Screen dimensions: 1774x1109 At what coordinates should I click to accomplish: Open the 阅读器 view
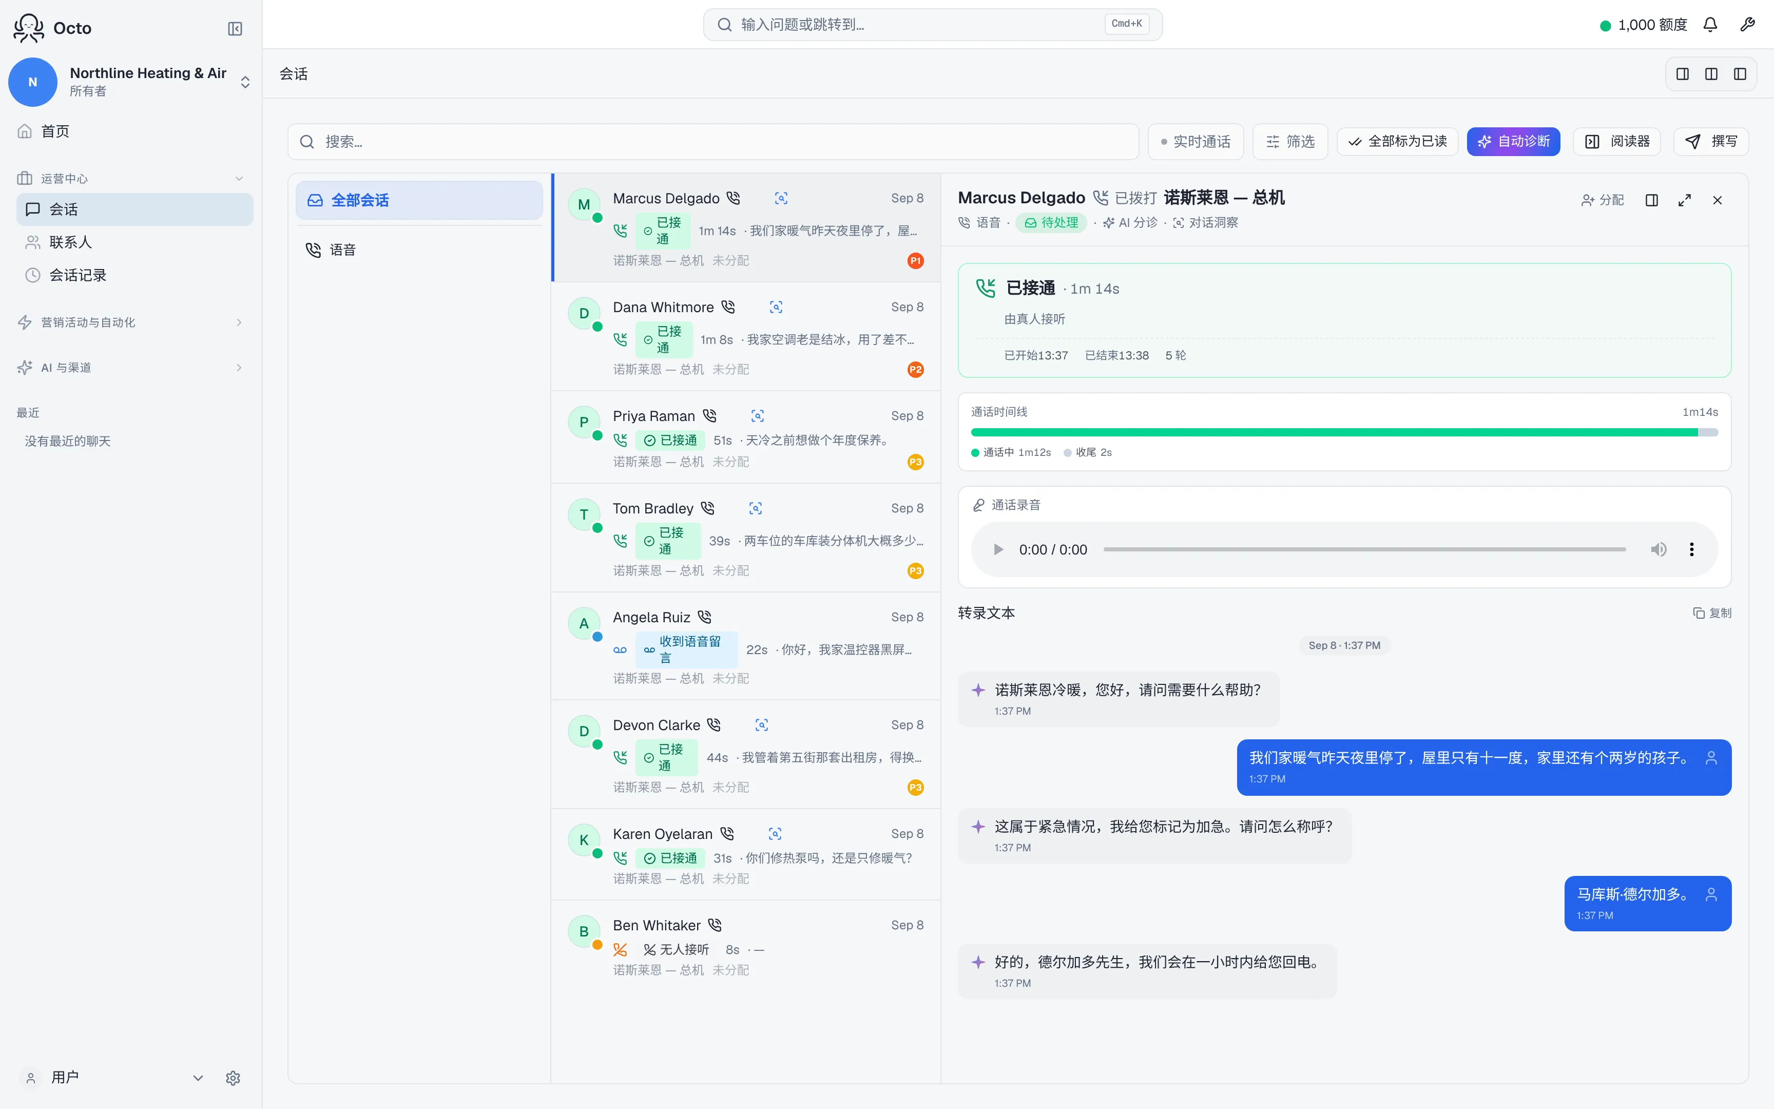(x=1616, y=142)
